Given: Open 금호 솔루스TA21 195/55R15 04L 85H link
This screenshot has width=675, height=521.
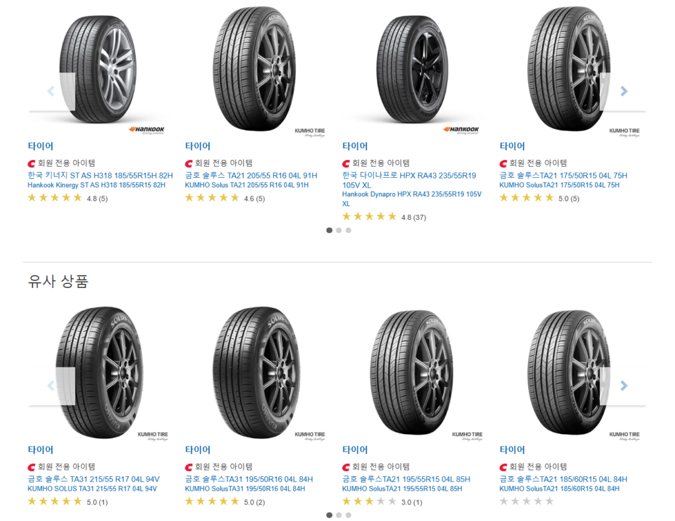Looking at the screenshot, I should pos(406,480).
